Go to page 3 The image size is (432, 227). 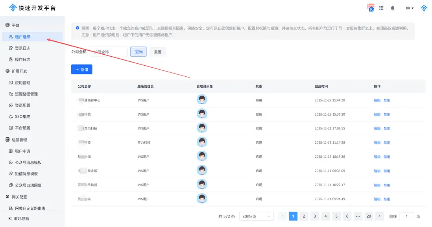point(315,216)
